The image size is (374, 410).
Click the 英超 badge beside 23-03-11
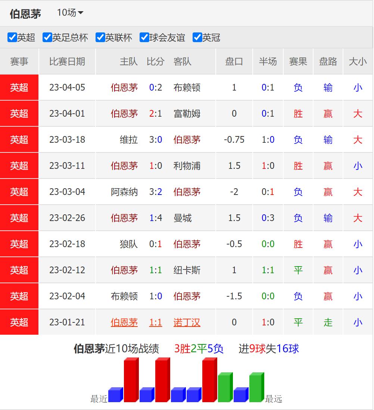(x=19, y=165)
